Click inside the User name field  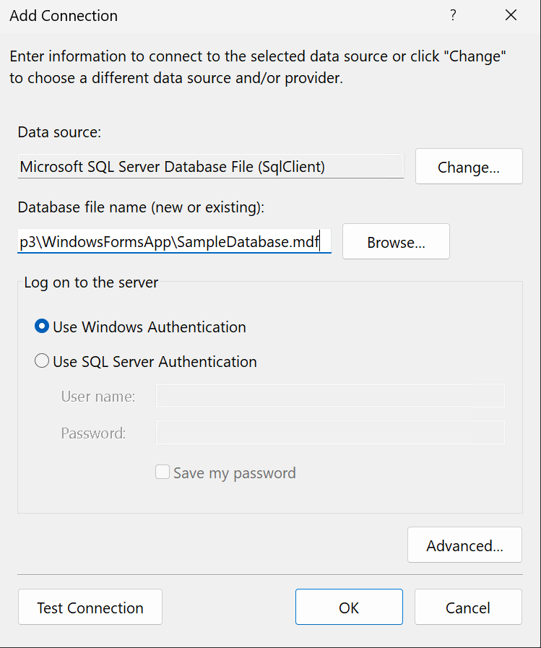pos(329,395)
